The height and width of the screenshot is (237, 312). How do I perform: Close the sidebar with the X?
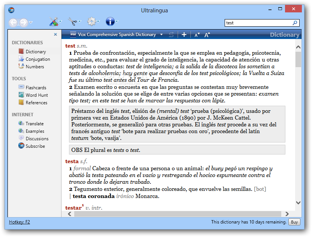coord(55,34)
